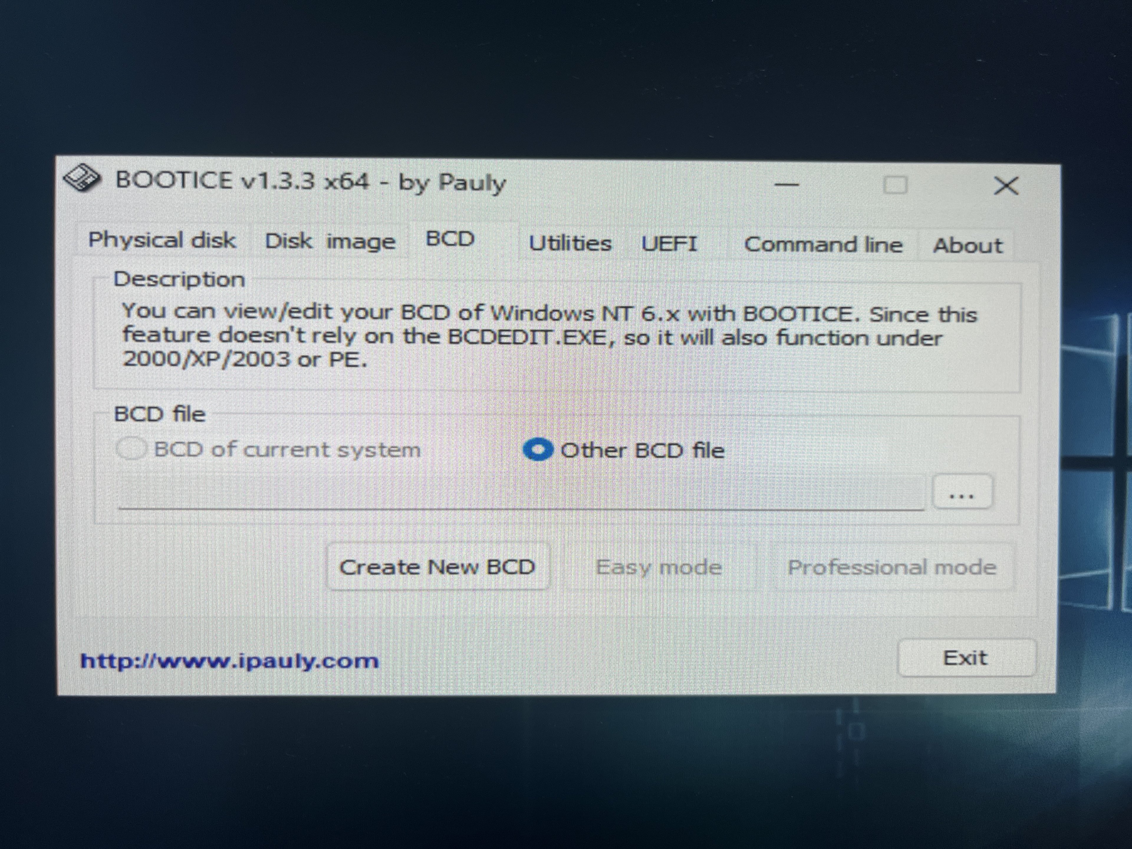Screen dimensions: 1132x849
Task: Visit the http://www.ipauly.com link
Action: 229,661
